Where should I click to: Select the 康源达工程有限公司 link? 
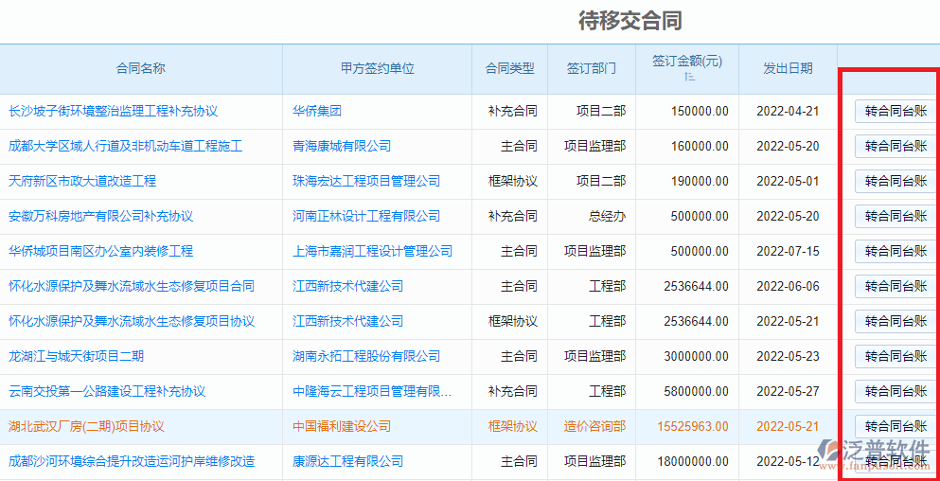[x=347, y=461]
